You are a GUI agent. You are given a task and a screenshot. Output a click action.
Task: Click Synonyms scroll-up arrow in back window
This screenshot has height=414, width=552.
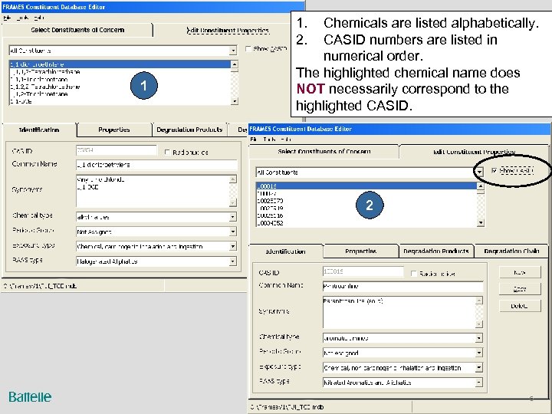click(x=233, y=179)
